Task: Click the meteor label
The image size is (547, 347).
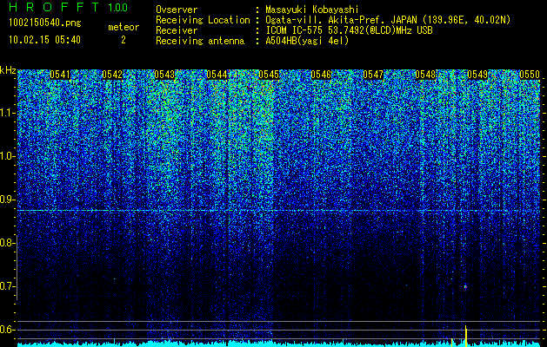Action: pyautogui.click(x=123, y=27)
